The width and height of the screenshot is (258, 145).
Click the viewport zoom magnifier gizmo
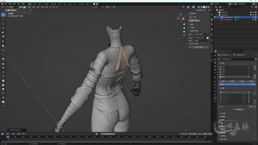184,24
